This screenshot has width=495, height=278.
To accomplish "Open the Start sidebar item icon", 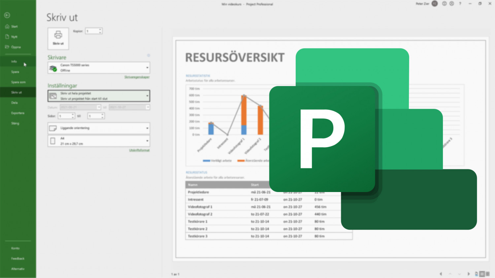I will click(x=7, y=26).
